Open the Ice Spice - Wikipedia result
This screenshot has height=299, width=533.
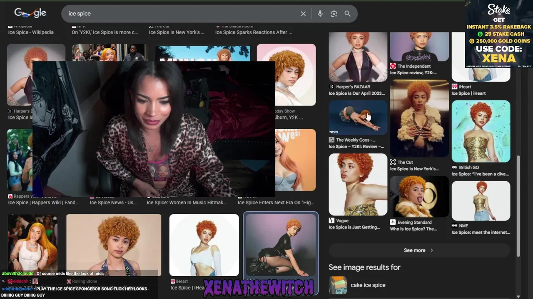point(31,32)
